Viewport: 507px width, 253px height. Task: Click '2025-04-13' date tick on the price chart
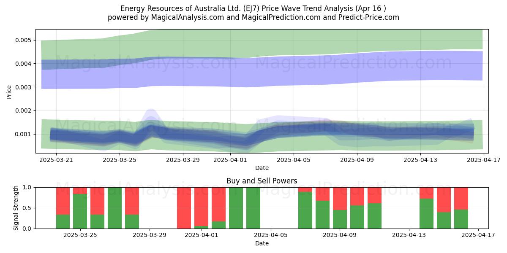coord(420,160)
